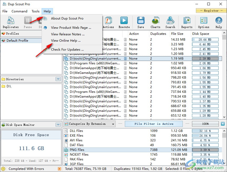Open the Categorize By Extension dropdown
Viewport: 227px width, 172px height.
pyautogui.click(x=90, y=124)
